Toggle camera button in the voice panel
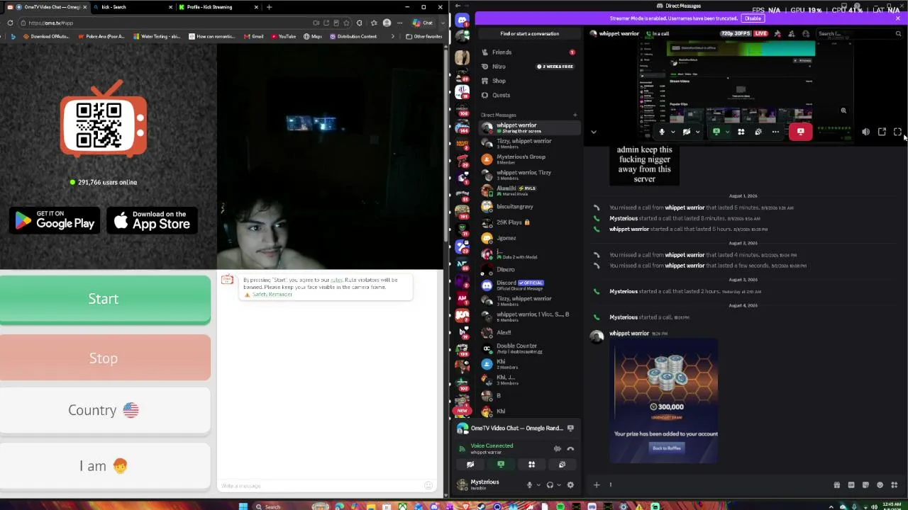908x510 pixels. 470,465
